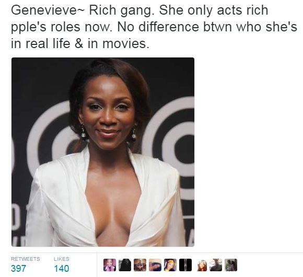Screen dimensions: 303x277
Task: Click the LIKES label
Action: point(62,259)
